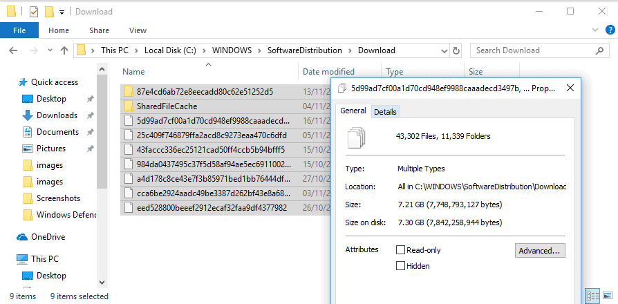Select file cca6be2924aadc49be3387d262bf43e8a68...
The width and height of the screenshot is (618, 304).
[x=214, y=193]
